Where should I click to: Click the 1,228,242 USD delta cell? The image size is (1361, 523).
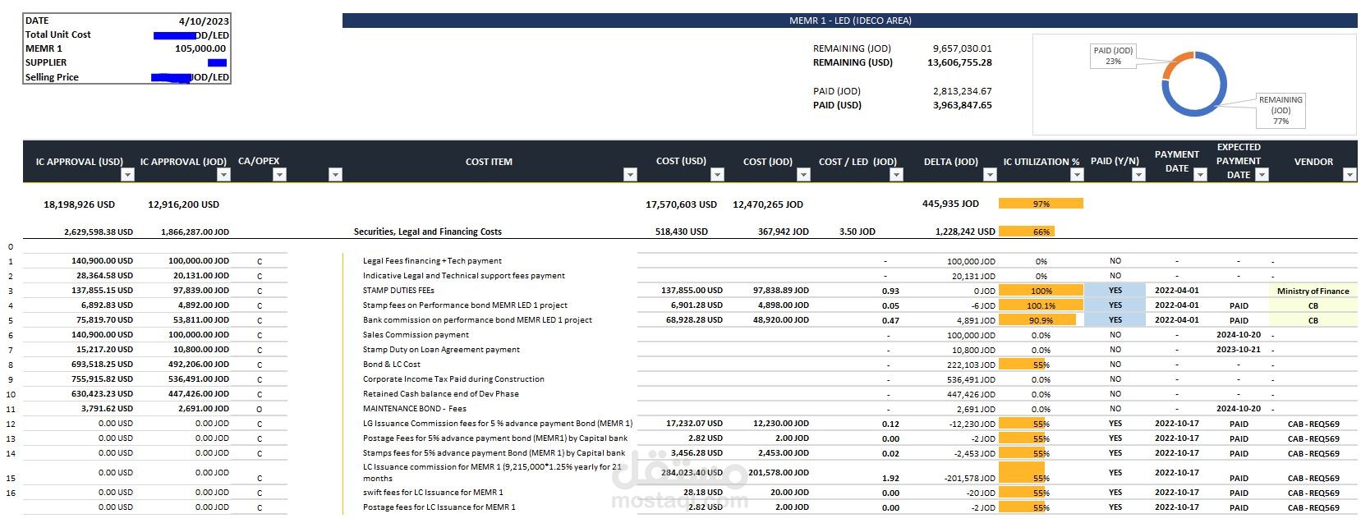[x=964, y=232]
